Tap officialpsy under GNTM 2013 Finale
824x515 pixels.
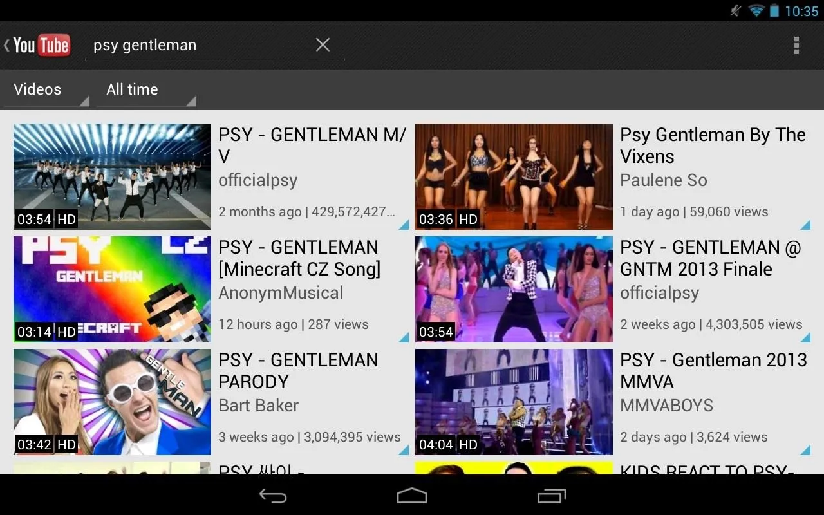coord(659,294)
